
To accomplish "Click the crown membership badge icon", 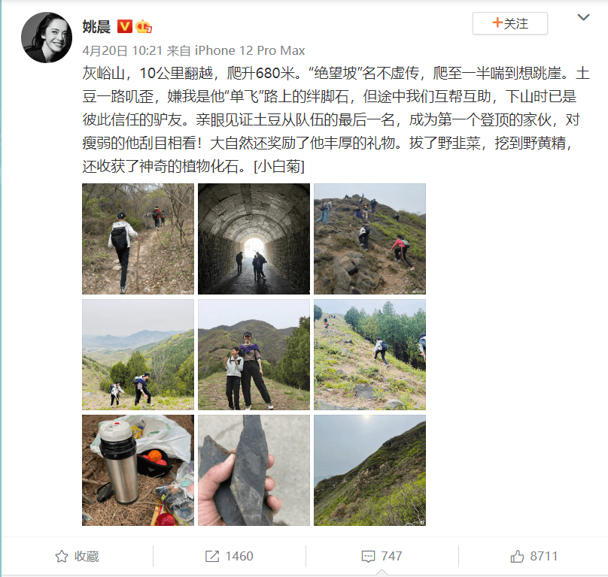I will (x=144, y=26).
